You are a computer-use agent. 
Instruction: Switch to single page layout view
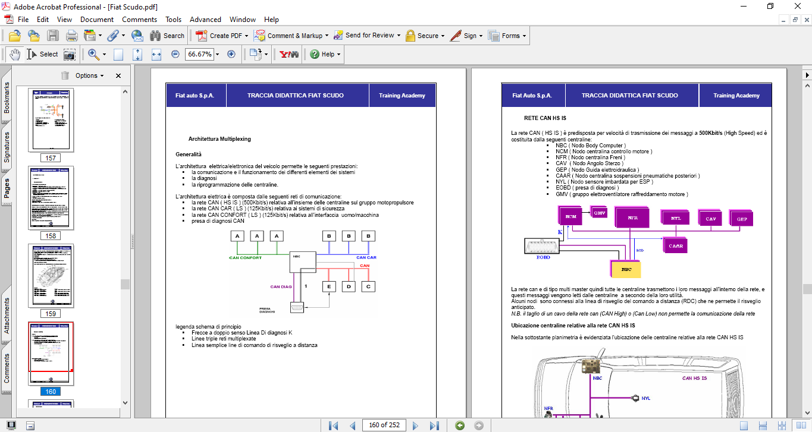[x=744, y=425]
